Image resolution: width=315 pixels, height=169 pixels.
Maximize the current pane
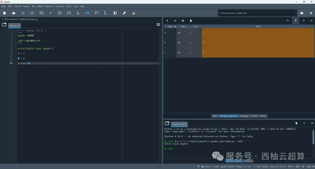click(115, 13)
